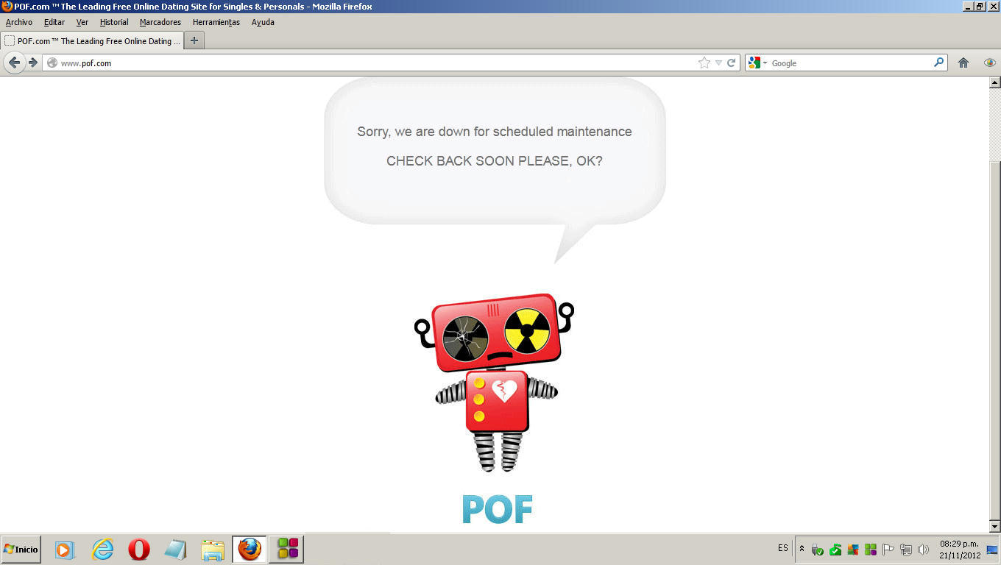Launch Internet Explorer from taskbar
The width and height of the screenshot is (1001, 565).
tap(102, 550)
